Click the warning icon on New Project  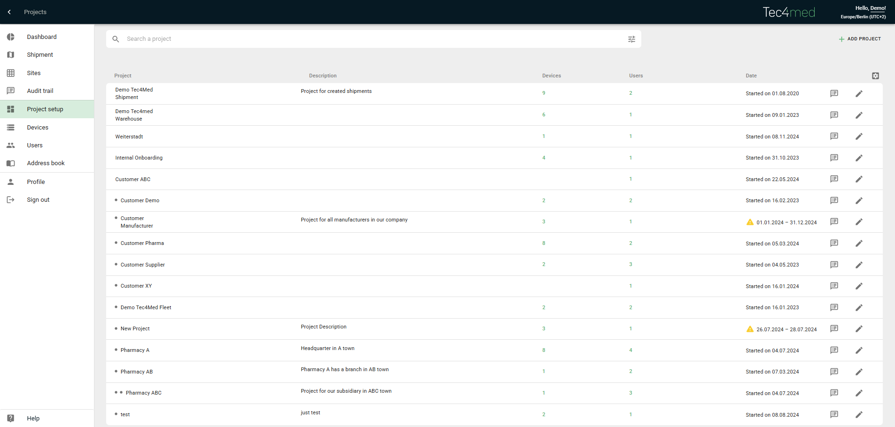click(750, 329)
